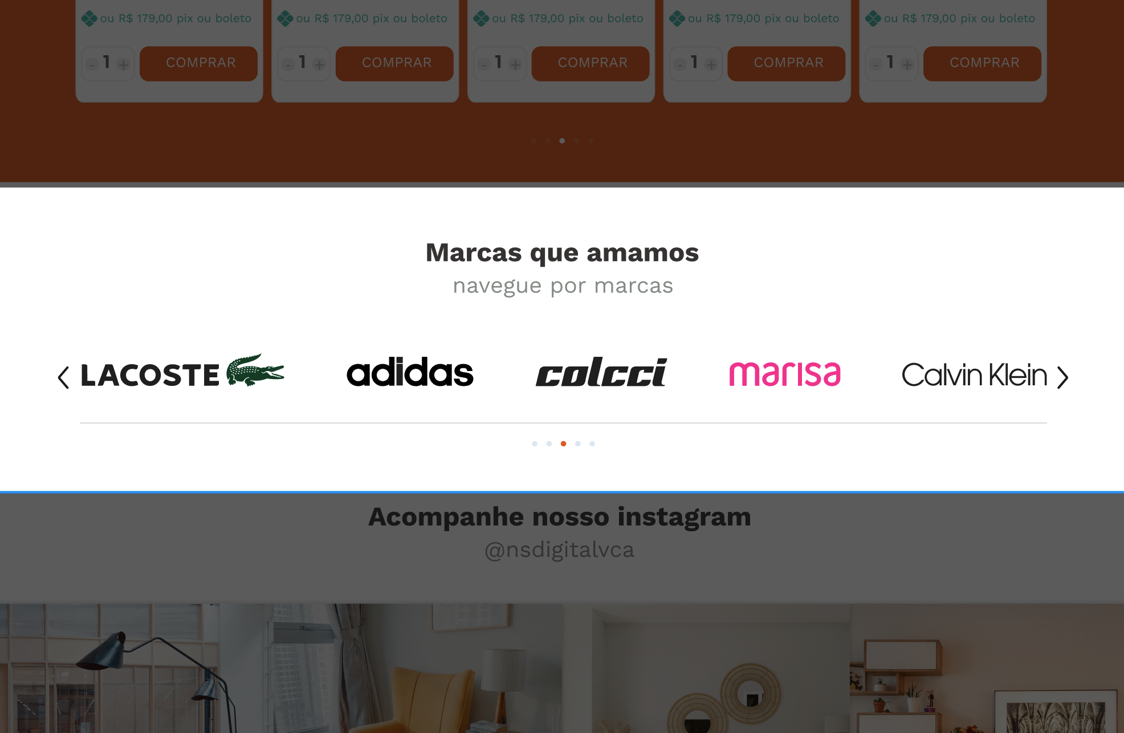The image size is (1124, 733).
Task: Select the second brand carousel dot
Action: click(549, 443)
